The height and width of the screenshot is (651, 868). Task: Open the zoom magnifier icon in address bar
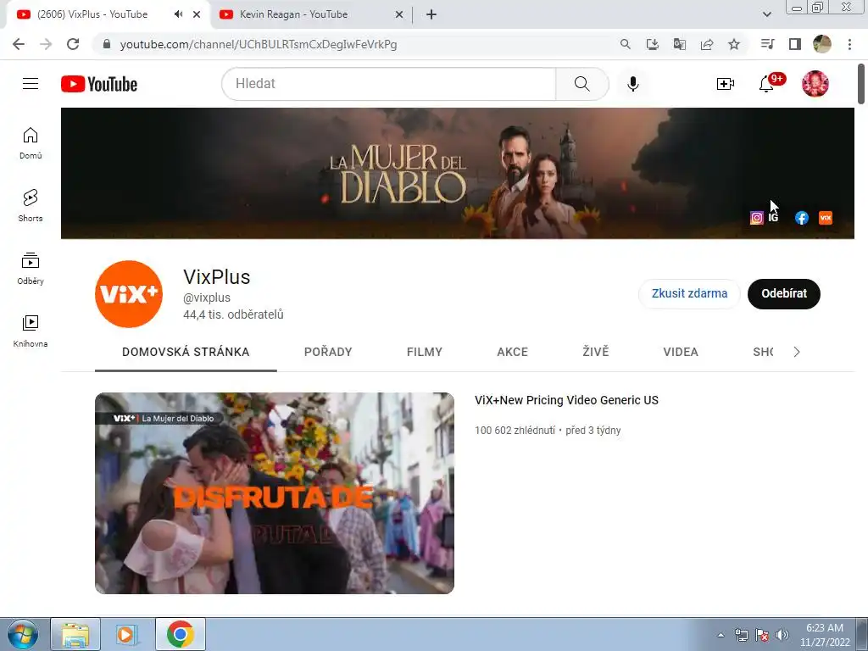(626, 44)
